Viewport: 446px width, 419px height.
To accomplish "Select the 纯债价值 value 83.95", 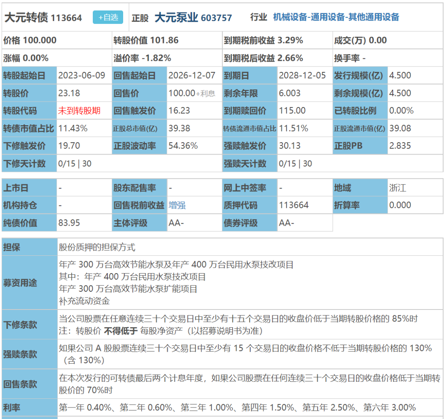I will pyautogui.click(x=69, y=223).
